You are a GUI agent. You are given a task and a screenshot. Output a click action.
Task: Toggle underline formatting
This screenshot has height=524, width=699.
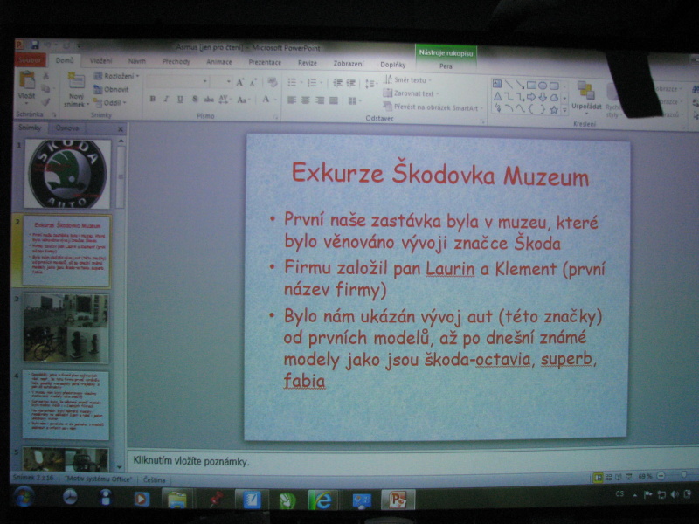[x=180, y=100]
